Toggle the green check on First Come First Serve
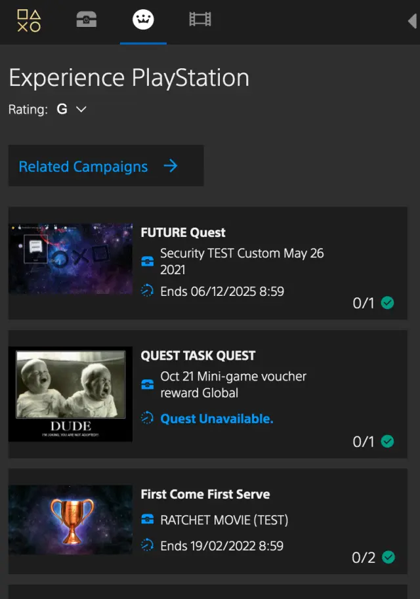 click(x=388, y=557)
